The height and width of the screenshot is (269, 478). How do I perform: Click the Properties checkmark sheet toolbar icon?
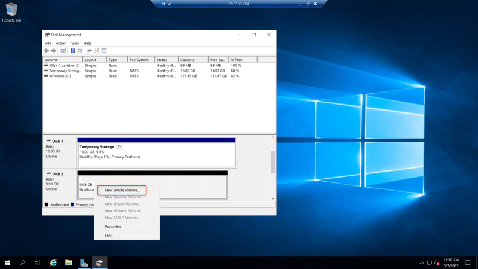97,51
